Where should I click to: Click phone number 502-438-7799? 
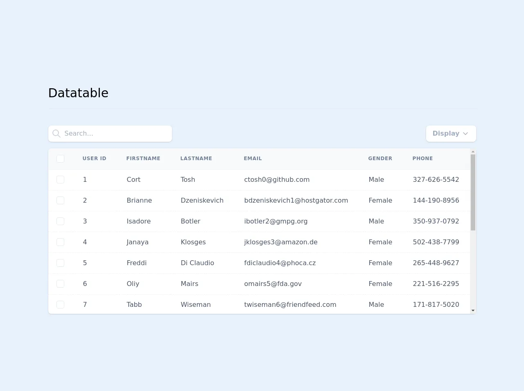tap(436, 242)
